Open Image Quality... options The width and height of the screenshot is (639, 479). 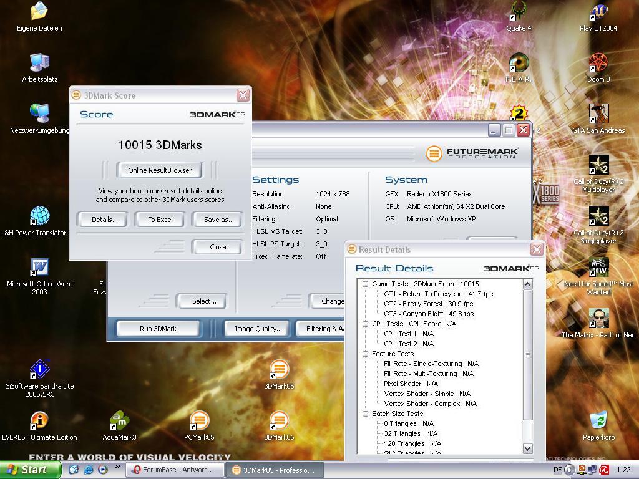pyautogui.click(x=258, y=329)
